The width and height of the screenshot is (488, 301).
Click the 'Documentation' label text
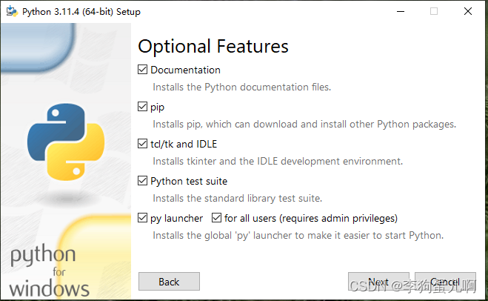coord(185,70)
